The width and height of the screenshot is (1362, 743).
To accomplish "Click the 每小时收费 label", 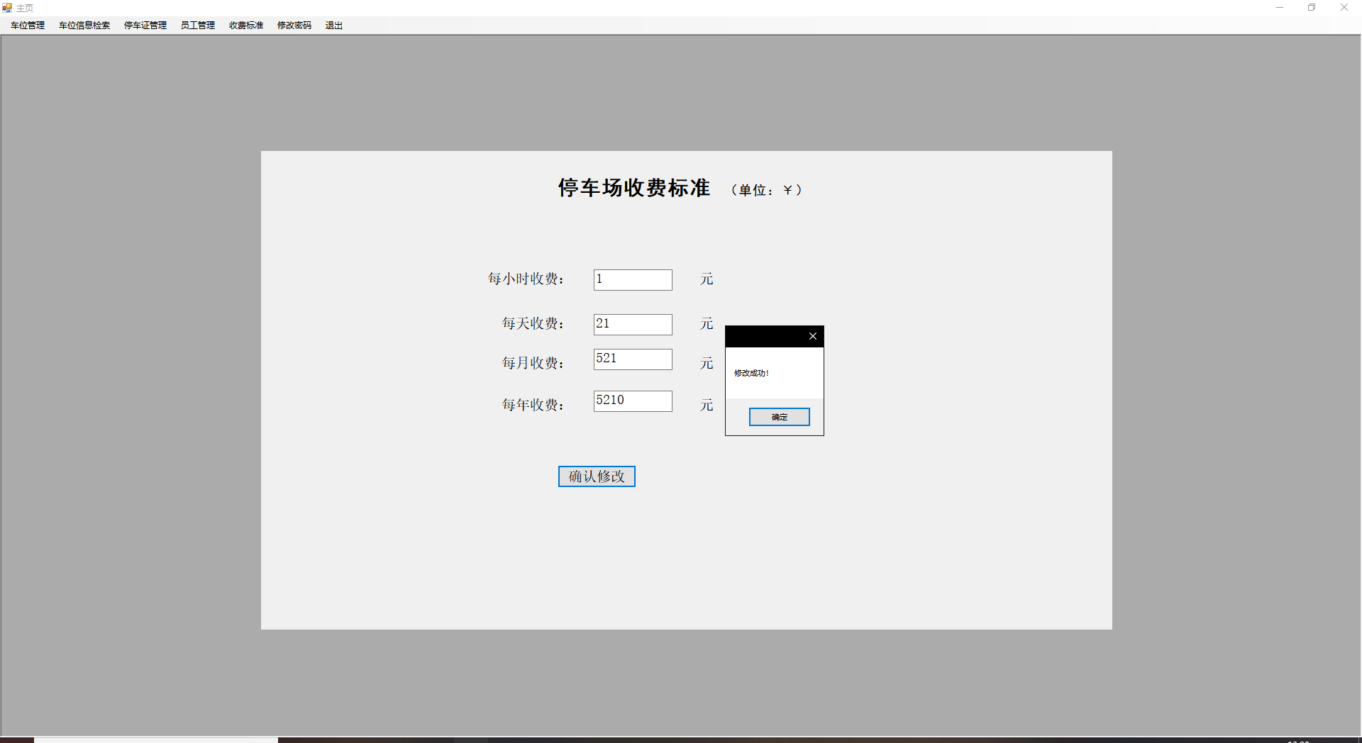I will tap(526, 279).
